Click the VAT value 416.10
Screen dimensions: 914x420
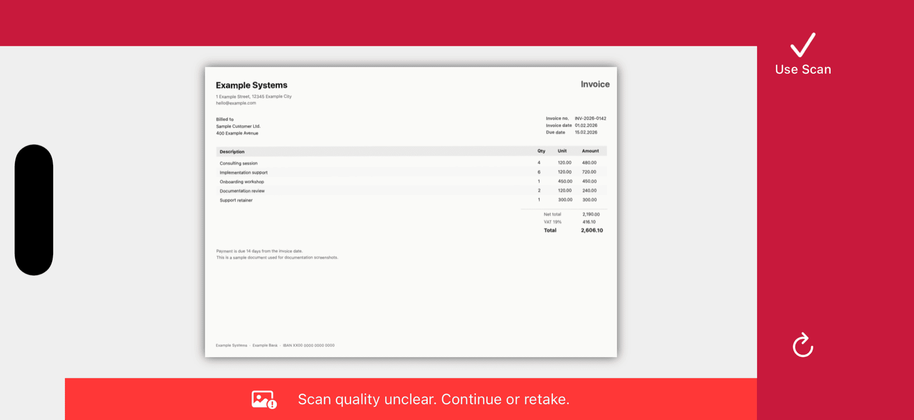point(589,222)
